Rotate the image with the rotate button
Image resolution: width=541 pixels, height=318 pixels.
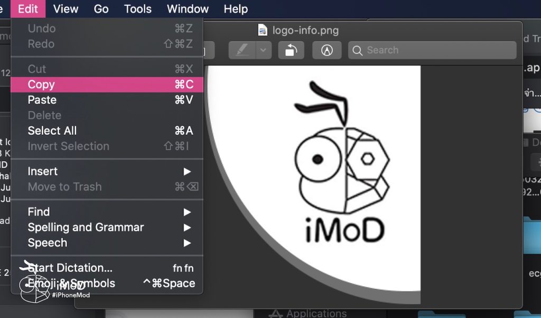click(x=291, y=50)
